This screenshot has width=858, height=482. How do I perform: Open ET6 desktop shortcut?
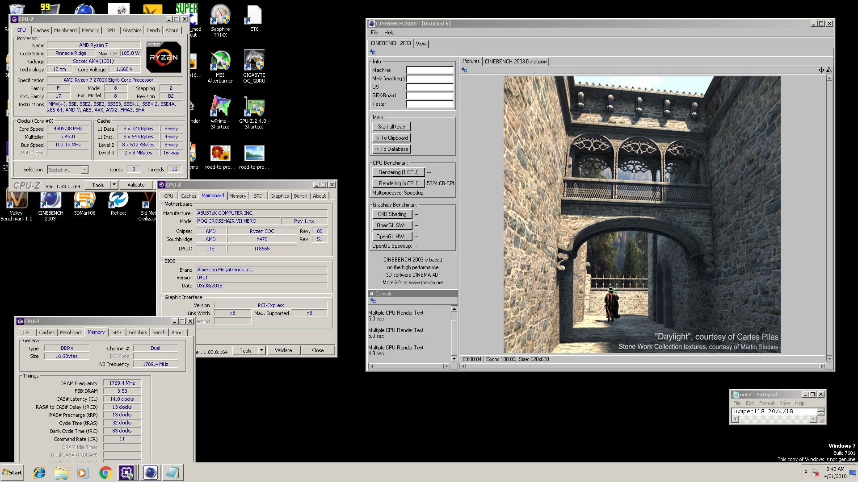point(254,18)
